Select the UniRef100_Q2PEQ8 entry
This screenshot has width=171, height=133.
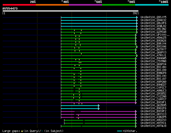point(153,32)
